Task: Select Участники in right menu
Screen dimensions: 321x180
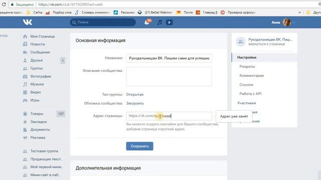Action: [246, 103]
